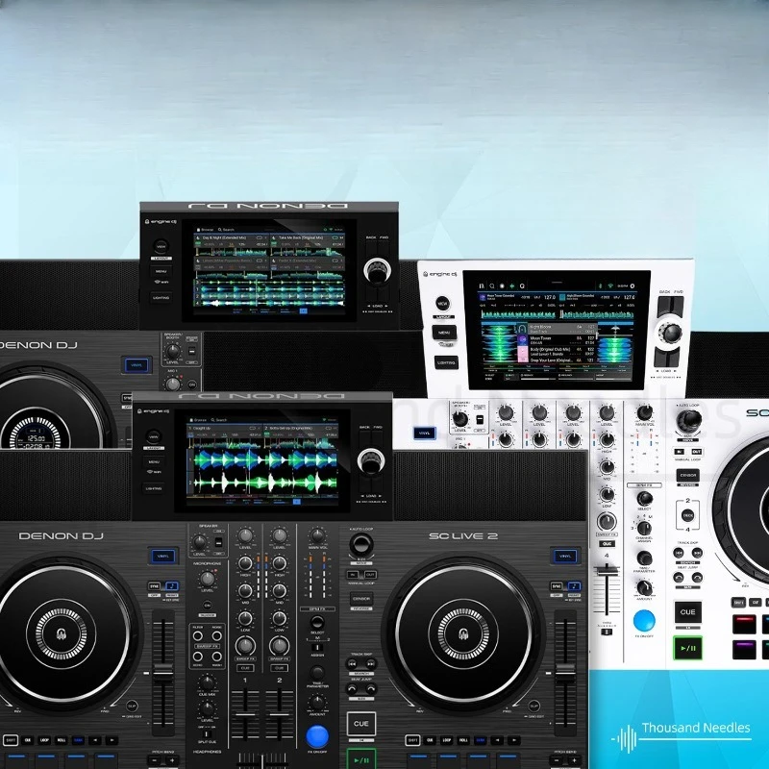Image resolution: width=769 pixels, height=769 pixels.
Task: Flip the split cue switch on SC Live 2
Action: tap(207, 734)
